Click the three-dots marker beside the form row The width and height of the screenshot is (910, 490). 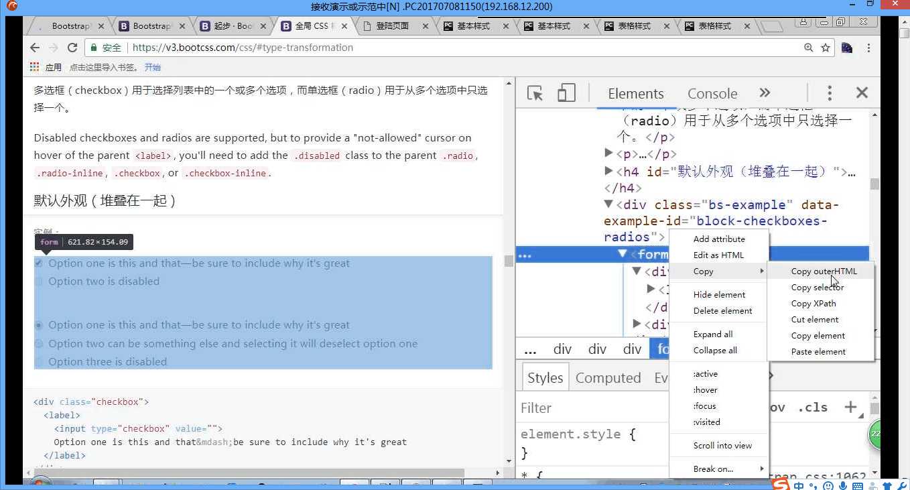point(525,255)
